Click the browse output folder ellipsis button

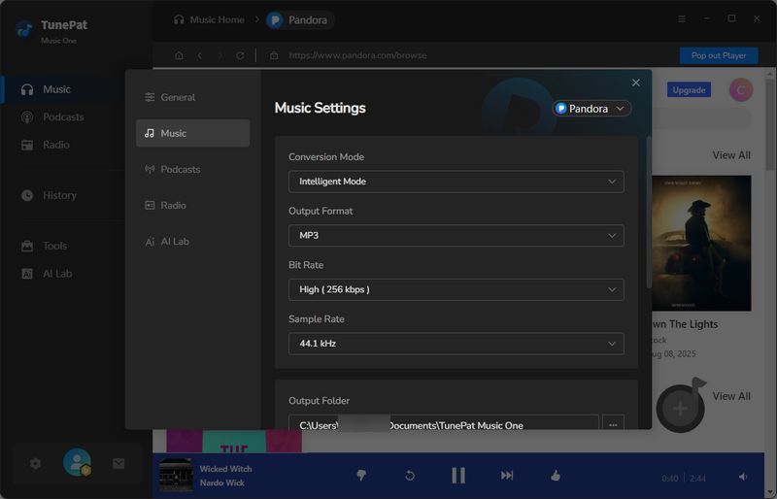pyautogui.click(x=613, y=425)
